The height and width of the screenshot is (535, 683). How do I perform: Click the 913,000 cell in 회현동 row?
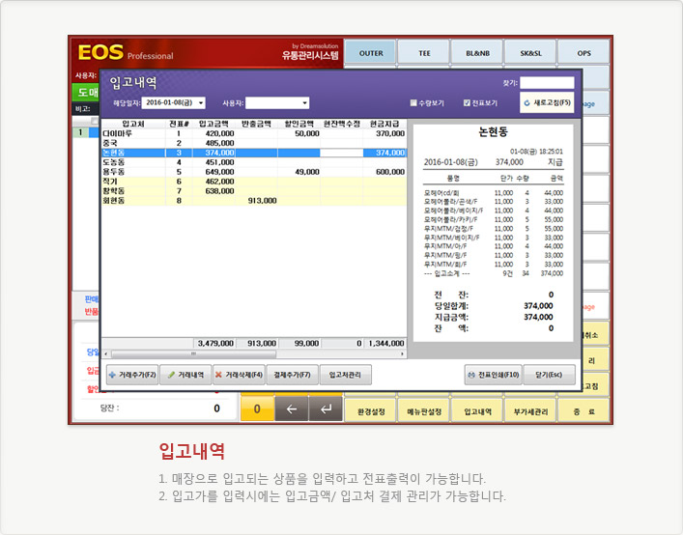coord(256,201)
